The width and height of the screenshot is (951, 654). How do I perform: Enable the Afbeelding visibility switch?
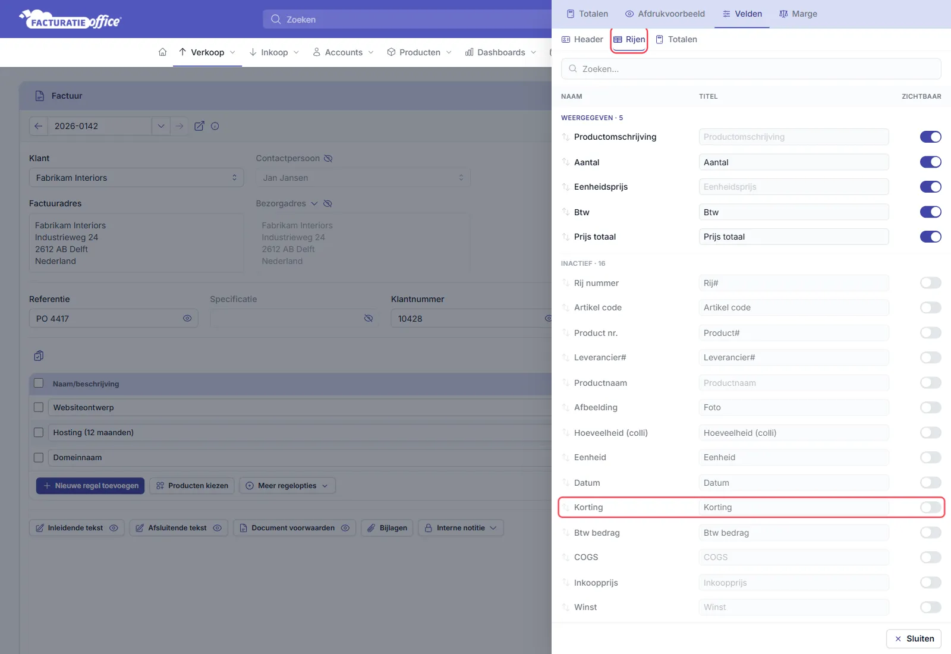click(x=931, y=407)
